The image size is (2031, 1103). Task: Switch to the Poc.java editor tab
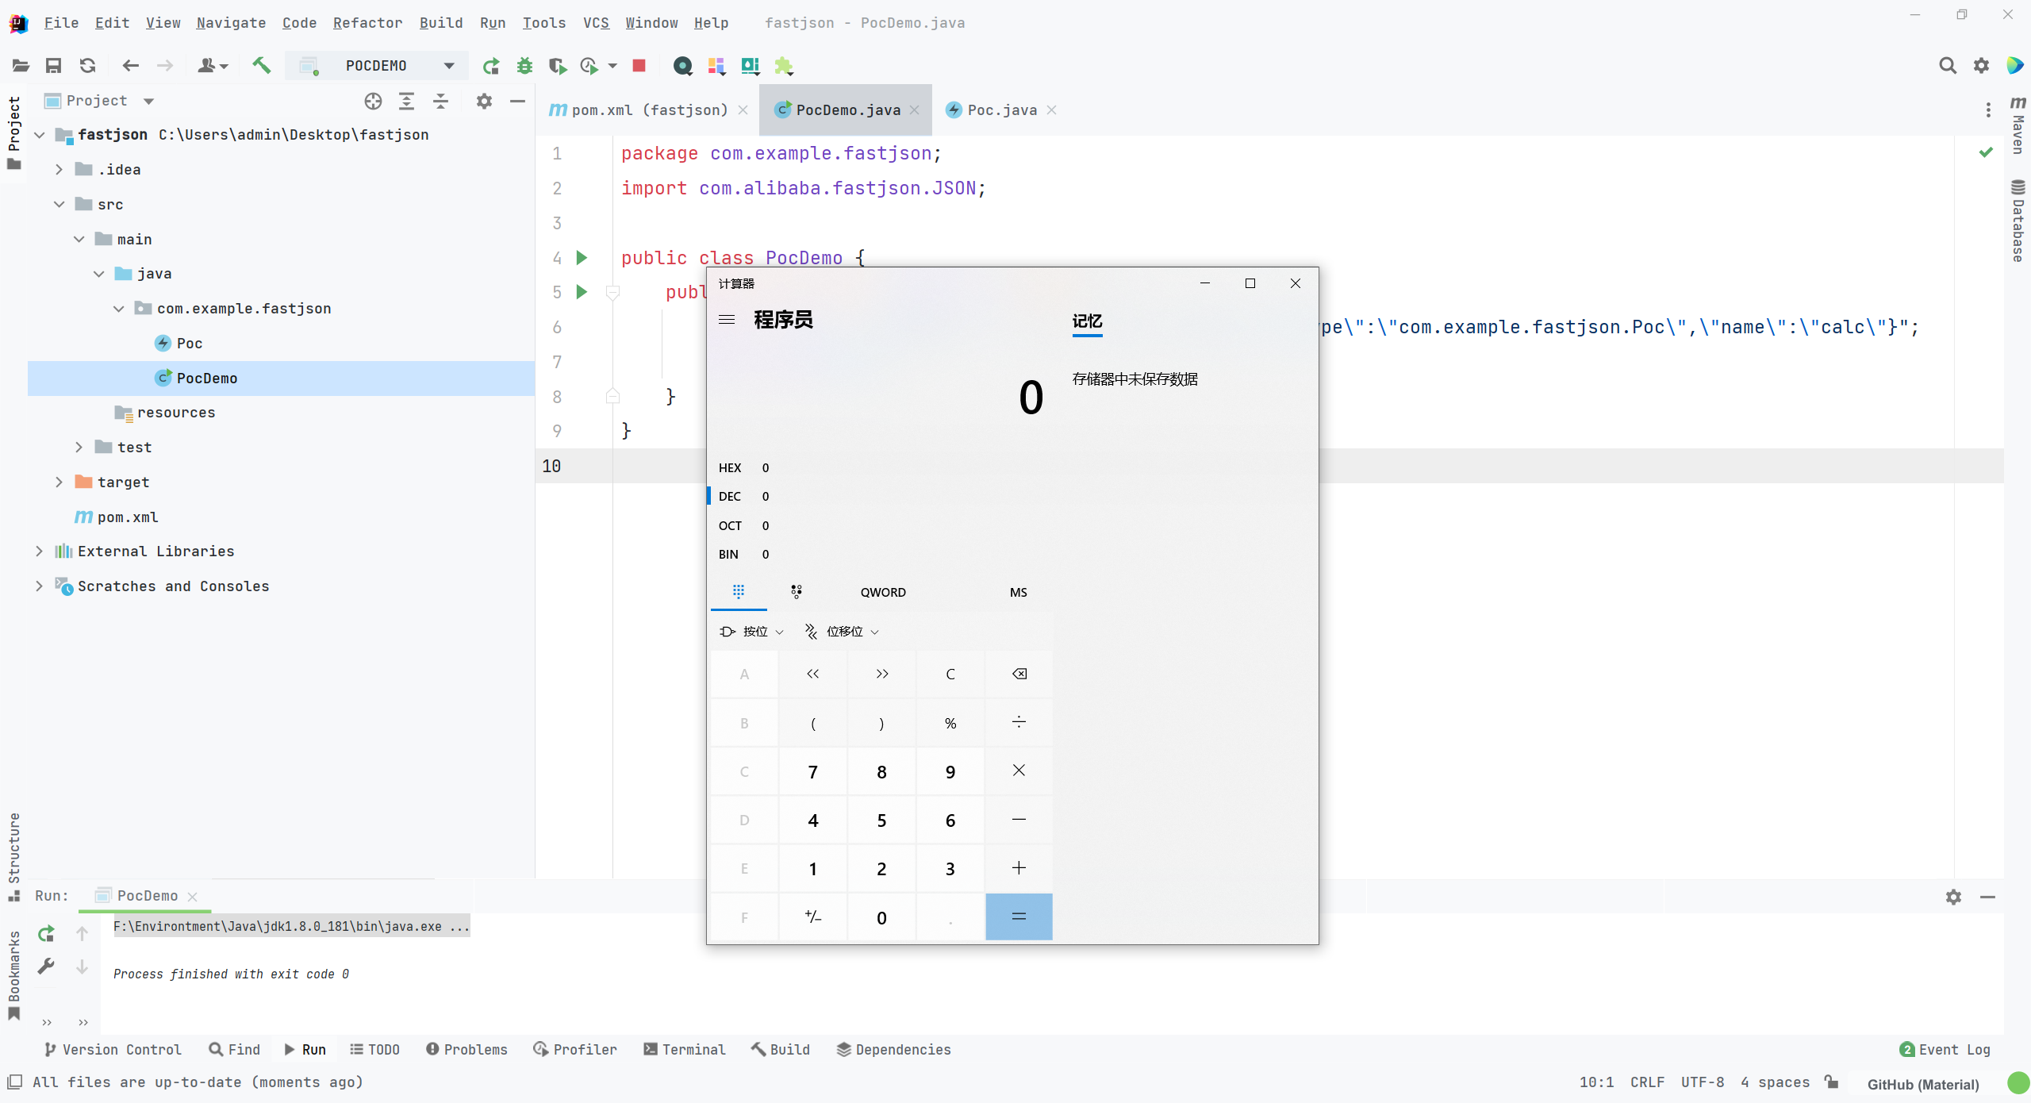1002,110
